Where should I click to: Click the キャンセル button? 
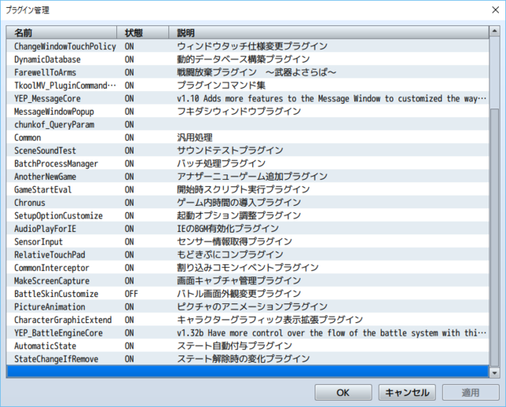pos(407,393)
